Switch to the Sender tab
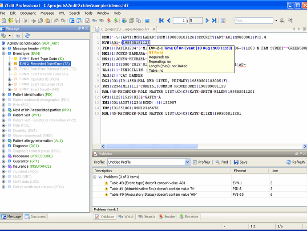Screen dimensions: 307x231 (166, 217)
